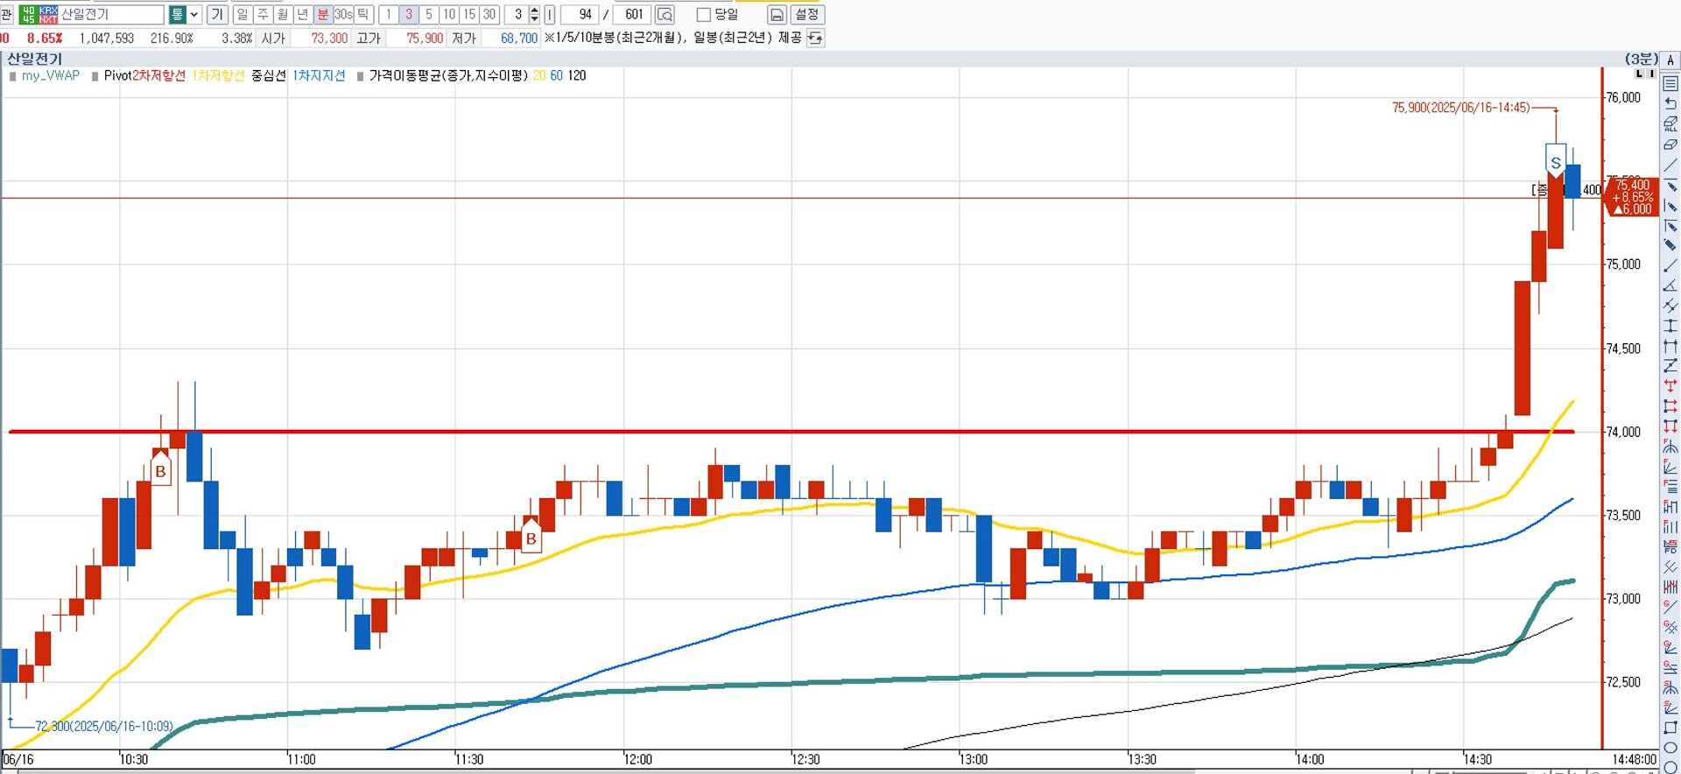Click the interval number field showing 3
The image size is (1681, 774).
pos(516,15)
